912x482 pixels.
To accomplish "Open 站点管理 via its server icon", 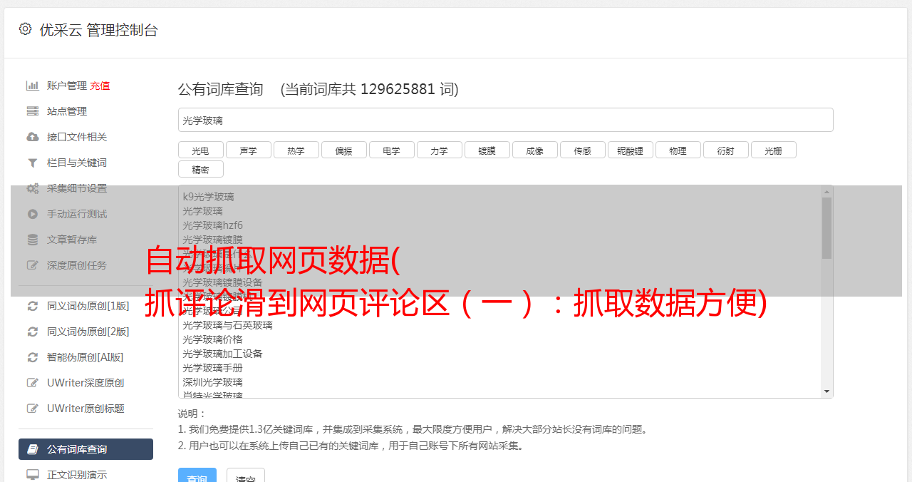I will pyautogui.click(x=33, y=111).
